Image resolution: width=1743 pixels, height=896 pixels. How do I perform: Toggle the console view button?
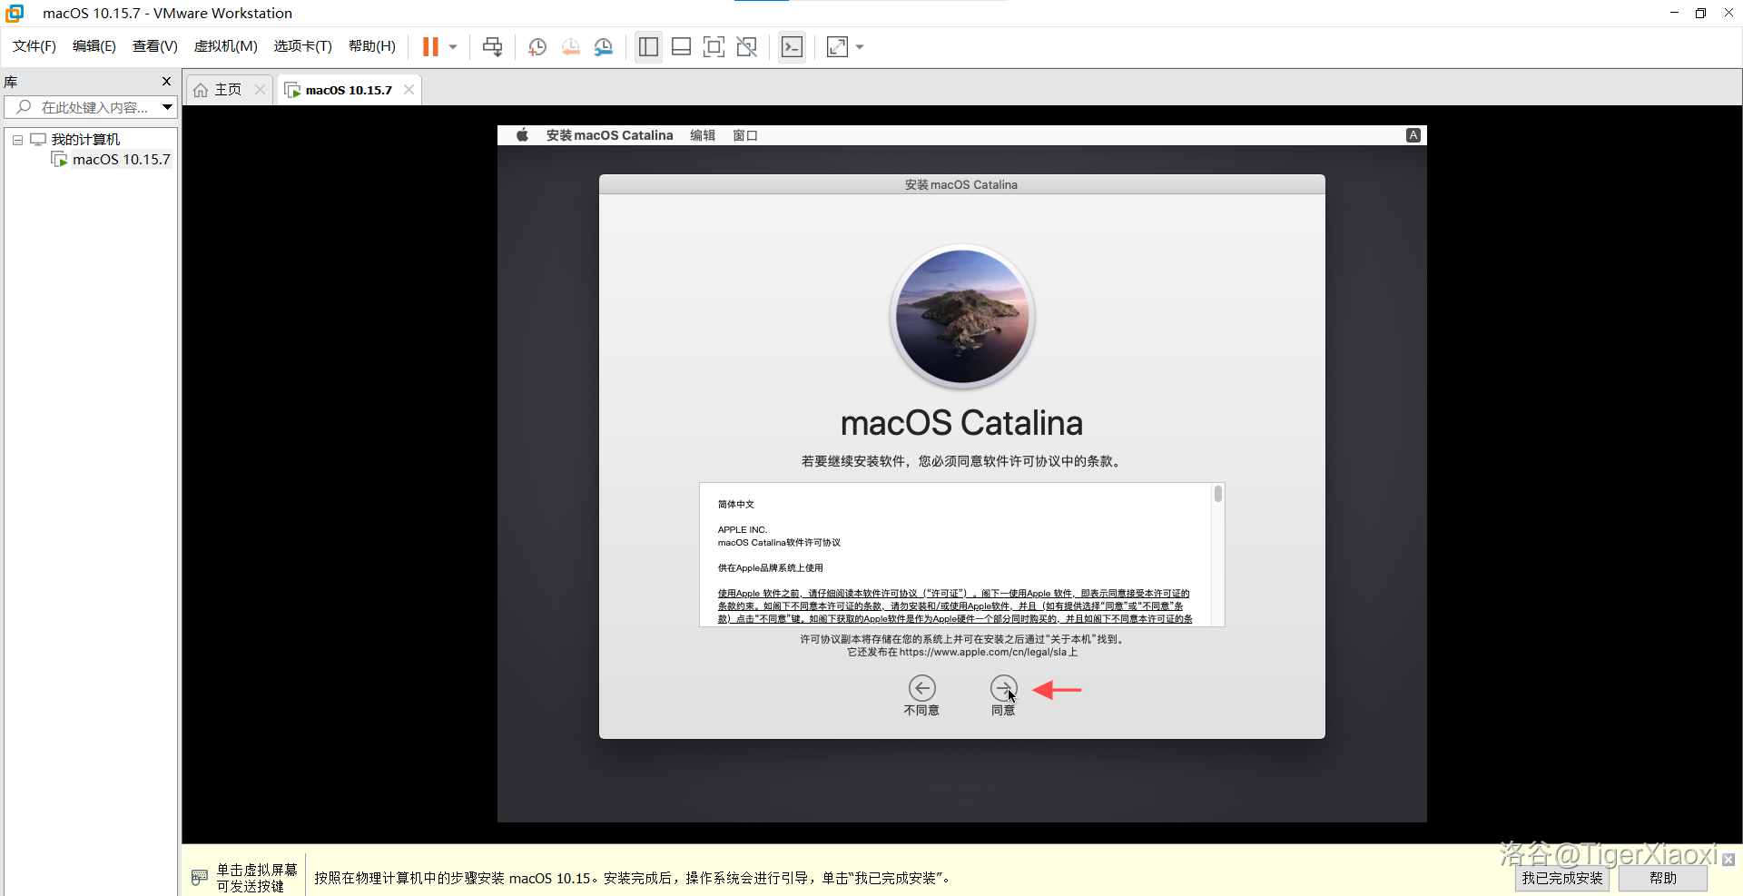(792, 47)
